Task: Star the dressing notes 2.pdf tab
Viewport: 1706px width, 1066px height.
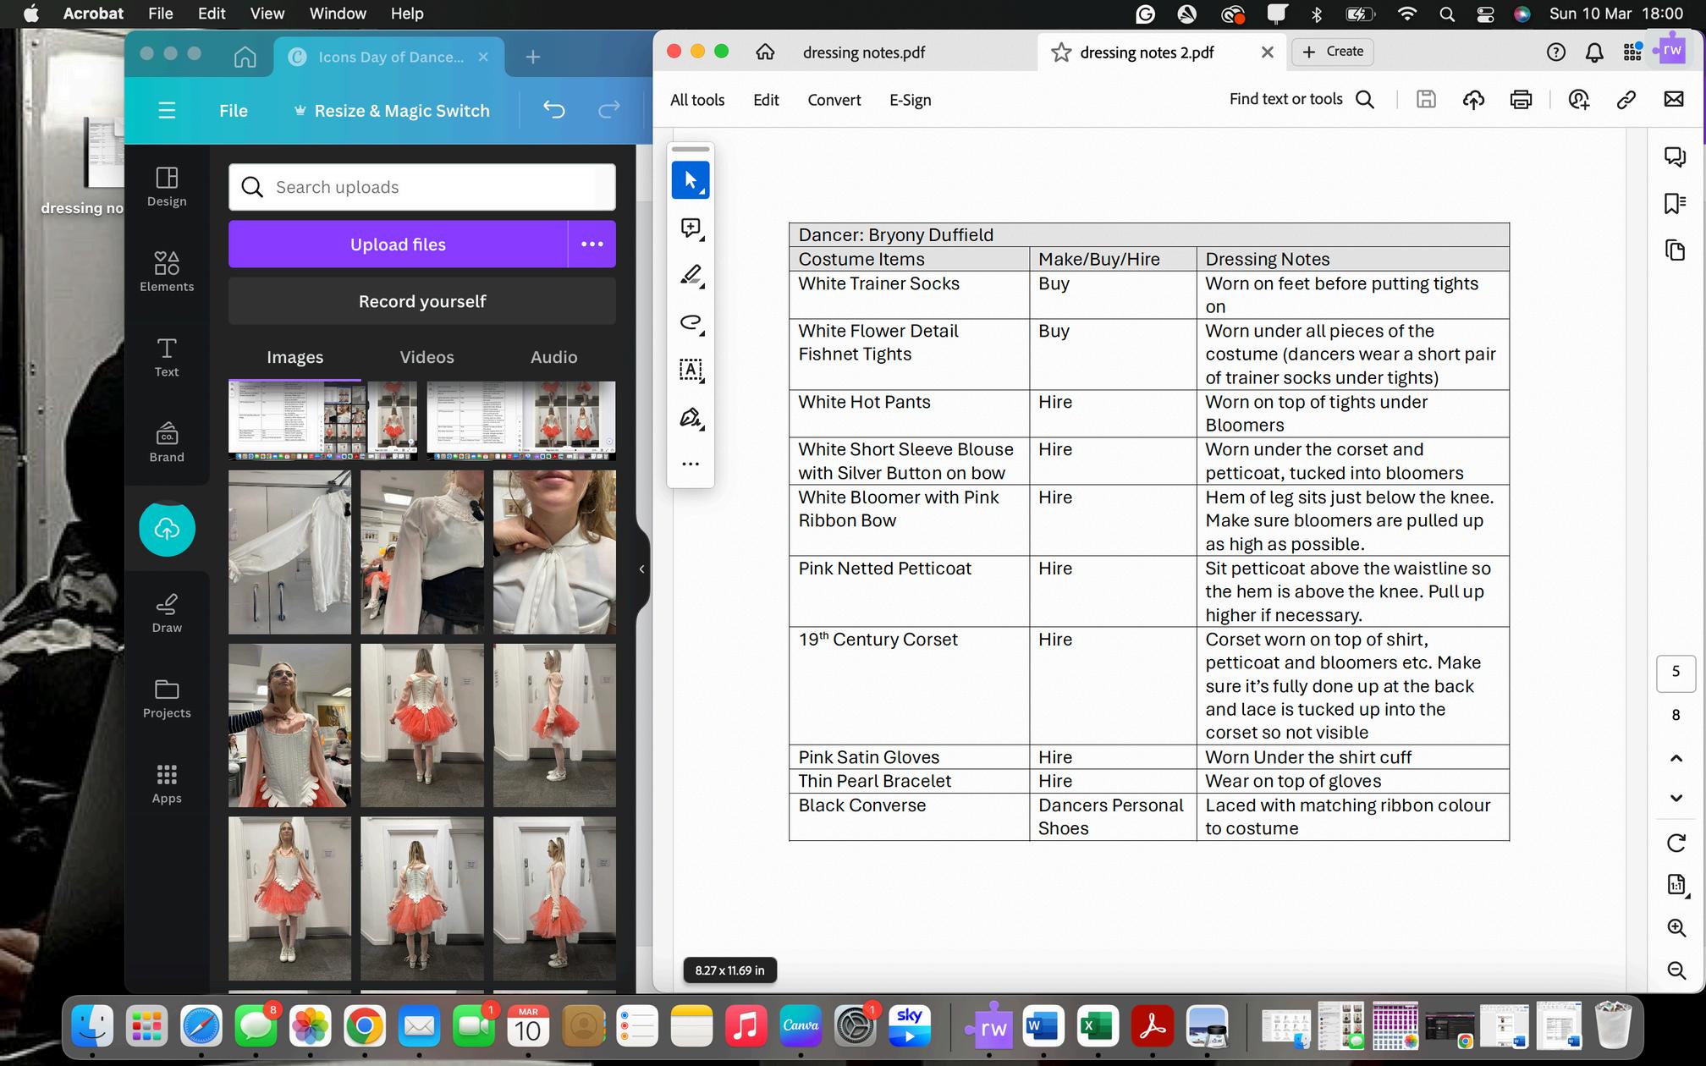Action: pyautogui.click(x=1060, y=52)
